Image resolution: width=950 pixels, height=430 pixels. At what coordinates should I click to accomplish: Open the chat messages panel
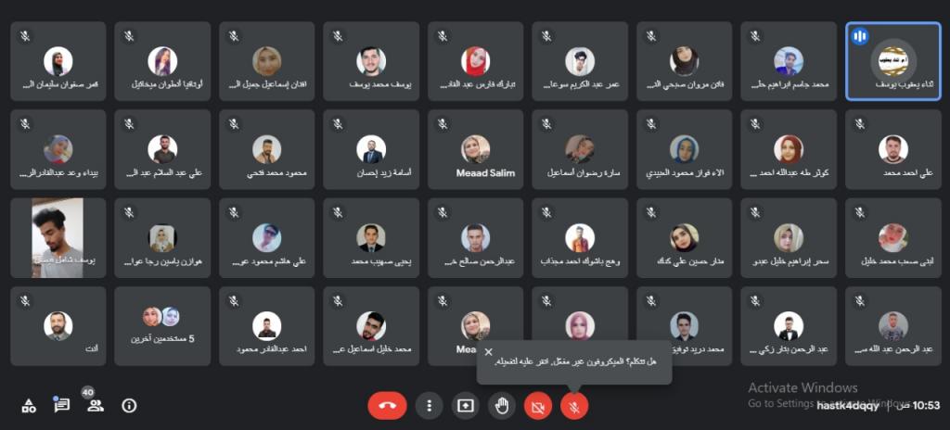click(x=62, y=405)
